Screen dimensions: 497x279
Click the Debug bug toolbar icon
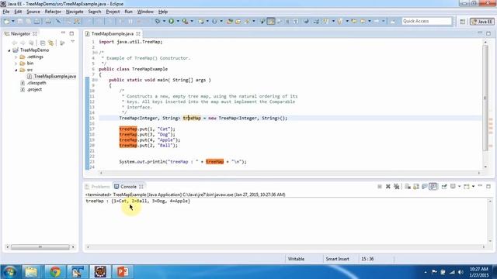click(158, 21)
